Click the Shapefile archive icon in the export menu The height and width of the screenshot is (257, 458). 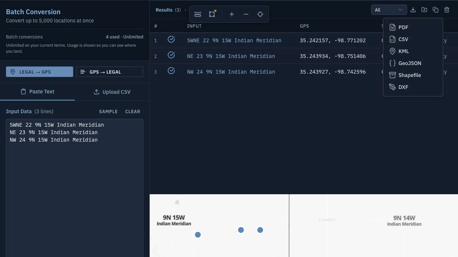[393, 75]
